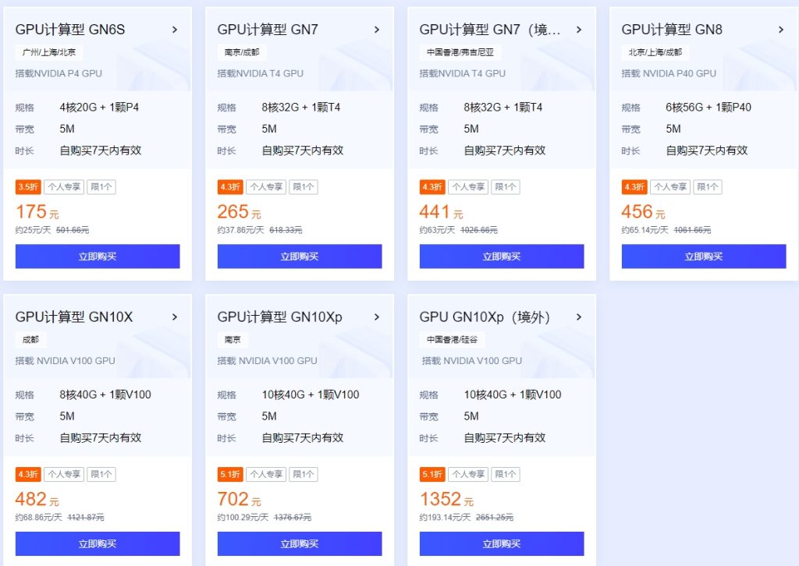This screenshot has height=566, width=799.
Task: Open GN7 details via its chevron arrow
Action: (377, 30)
